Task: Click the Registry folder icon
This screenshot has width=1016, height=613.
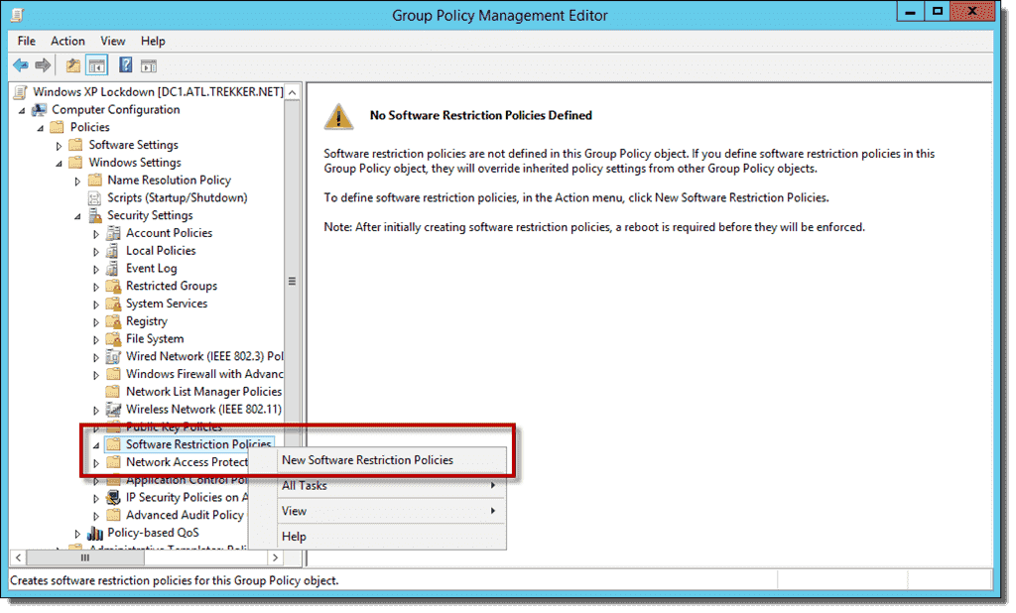Action: (x=112, y=320)
